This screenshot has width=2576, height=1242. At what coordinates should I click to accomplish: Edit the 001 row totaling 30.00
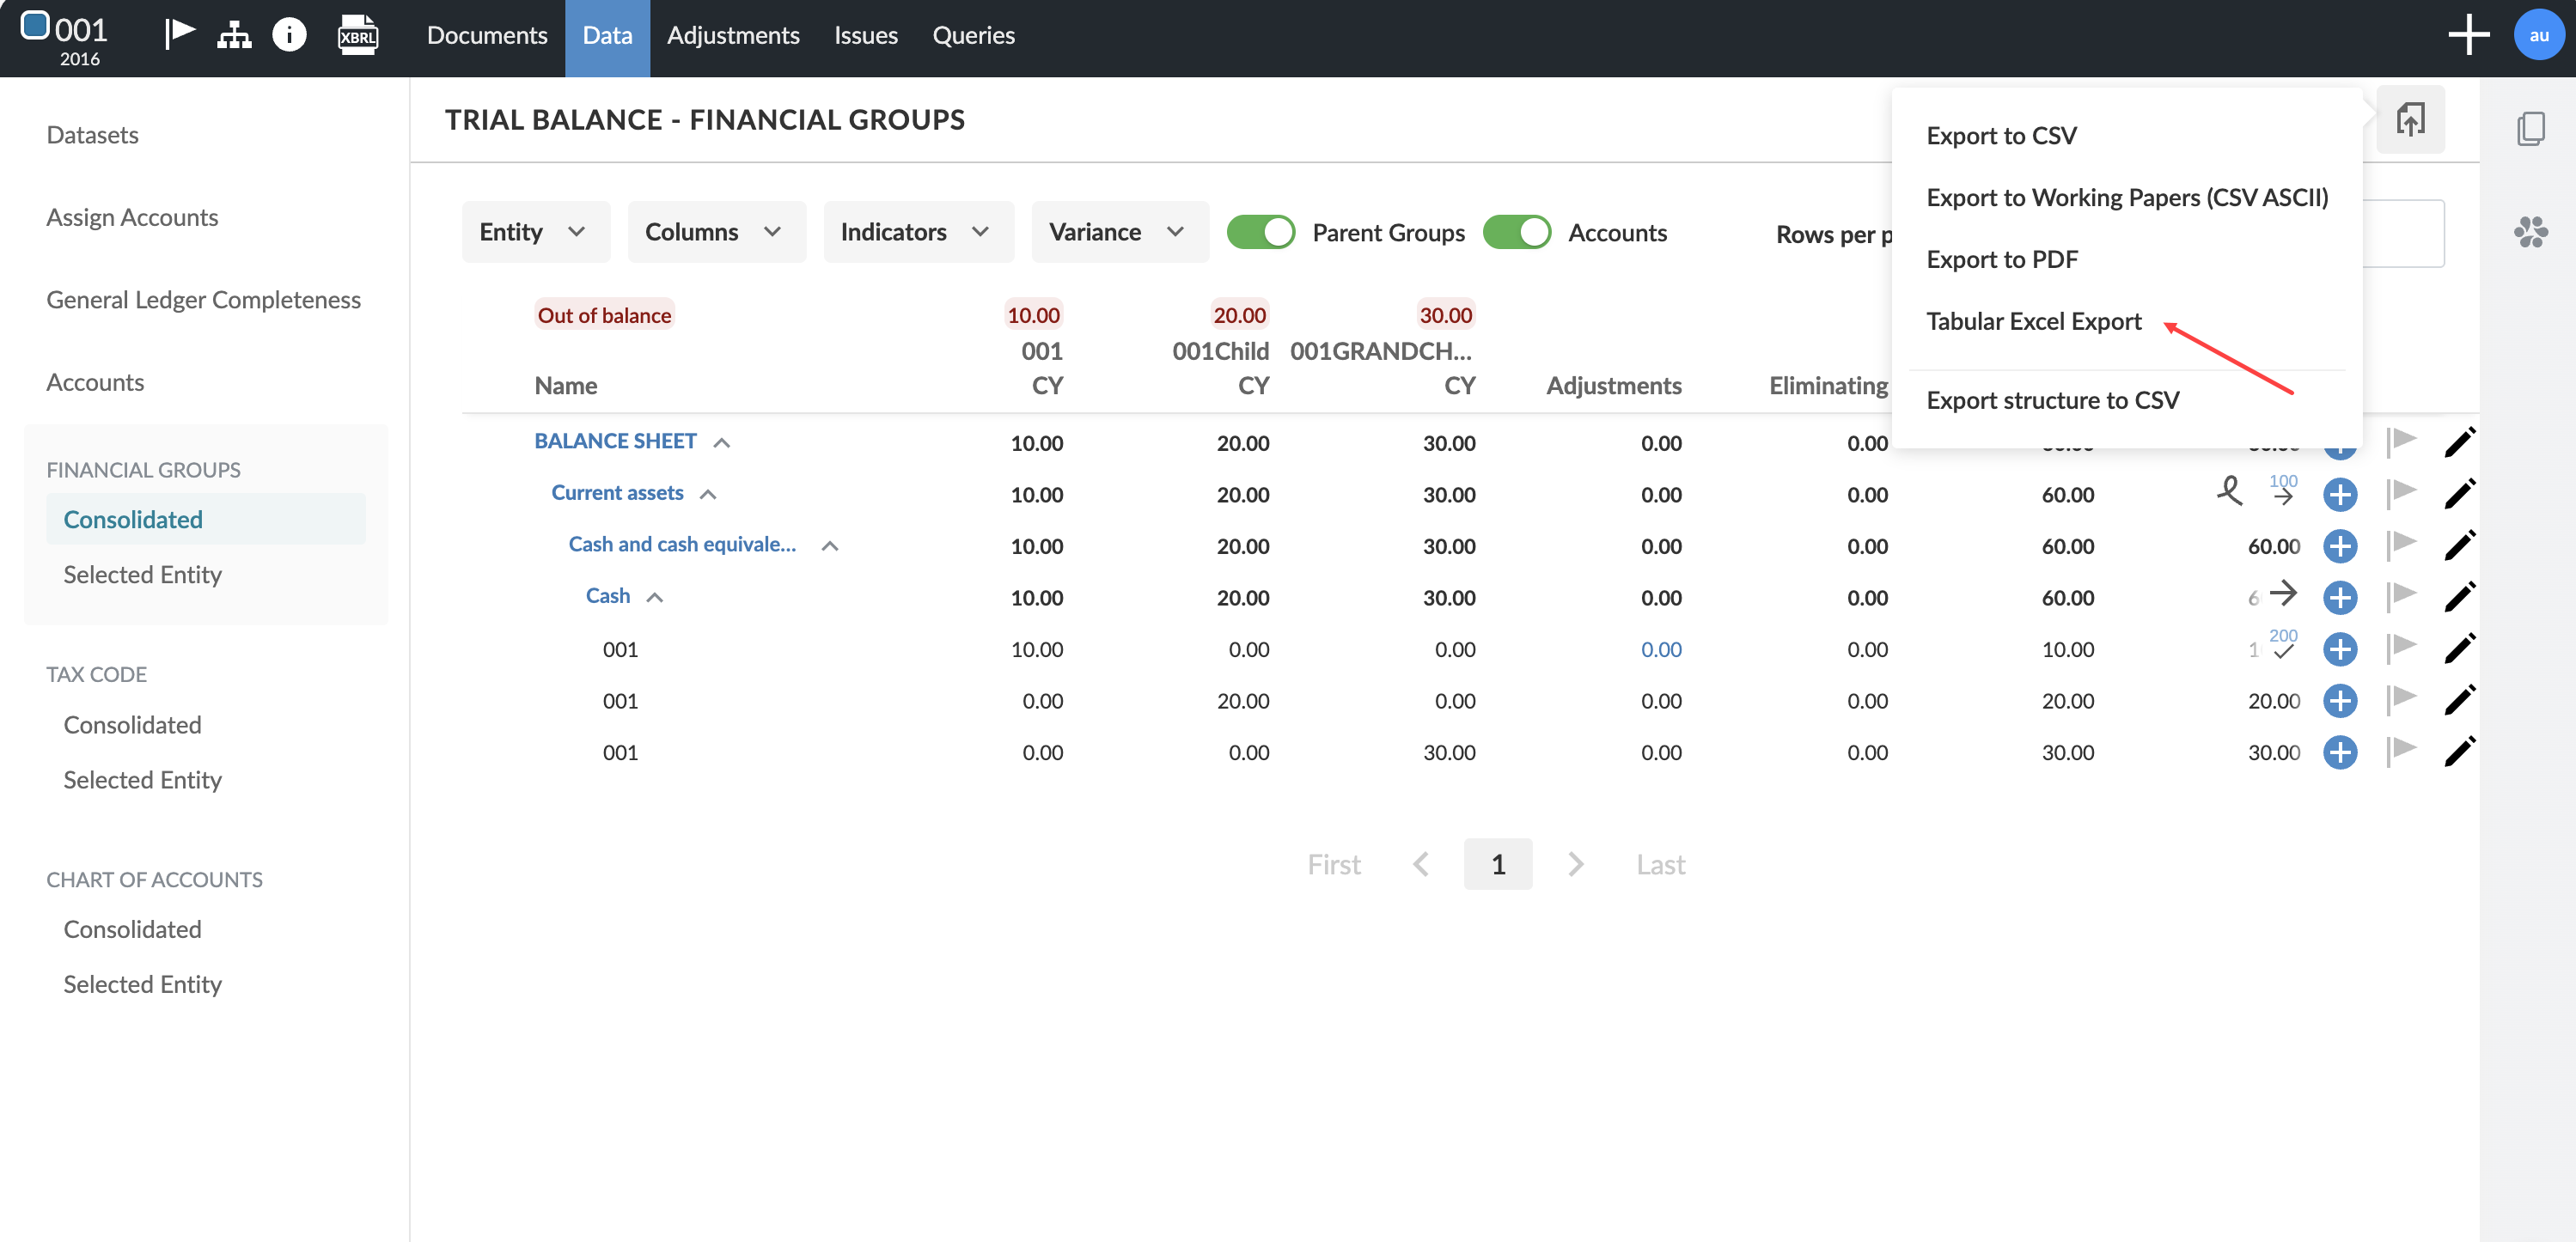coord(2460,751)
